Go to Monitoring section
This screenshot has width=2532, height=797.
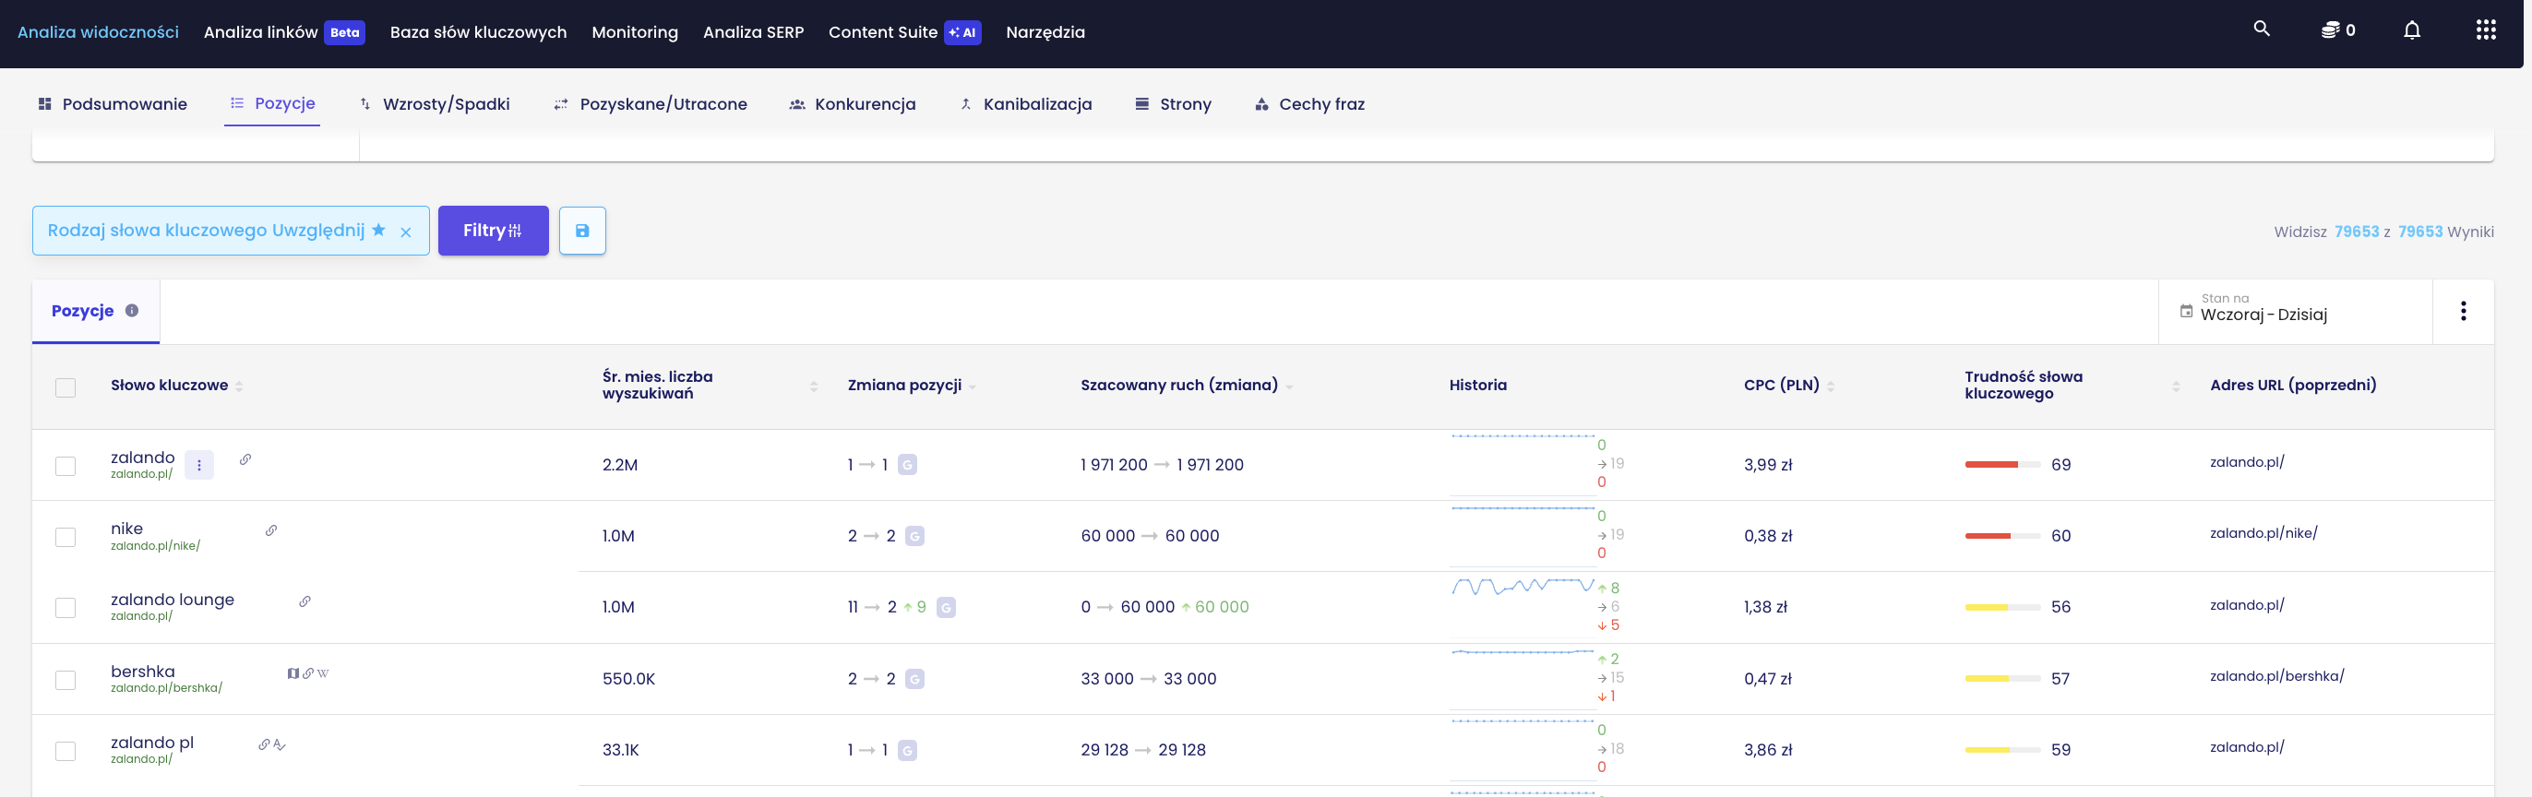[x=634, y=32]
